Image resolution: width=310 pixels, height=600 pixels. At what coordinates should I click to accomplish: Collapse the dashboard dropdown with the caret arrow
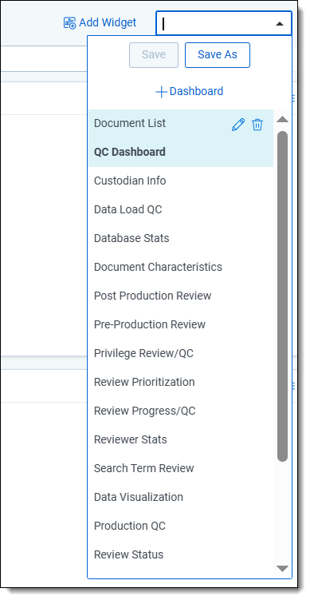[x=280, y=24]
